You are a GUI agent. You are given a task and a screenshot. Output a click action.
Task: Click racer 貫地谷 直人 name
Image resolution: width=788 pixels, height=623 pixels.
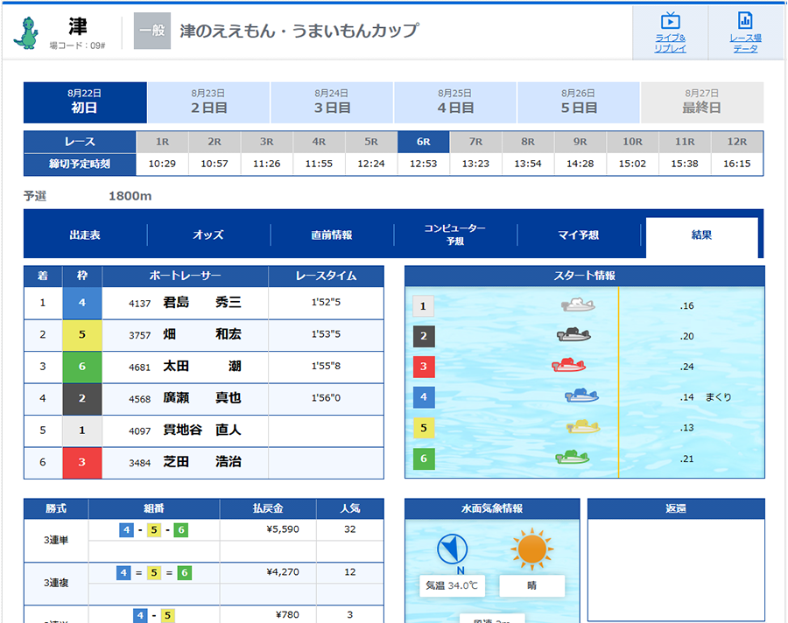click(x=202, y=430)
